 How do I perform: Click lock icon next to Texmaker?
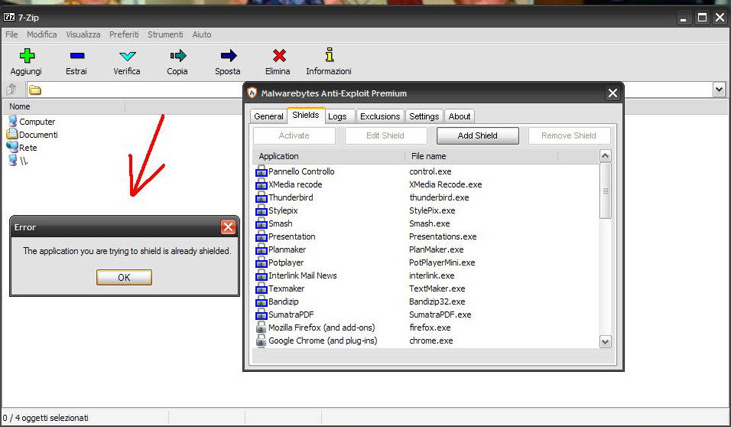[261, 288]
